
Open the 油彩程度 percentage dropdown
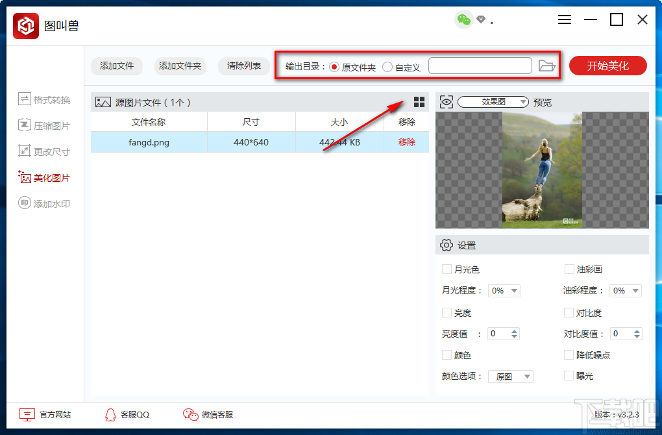pyautogui.click(x=626, y=291)
